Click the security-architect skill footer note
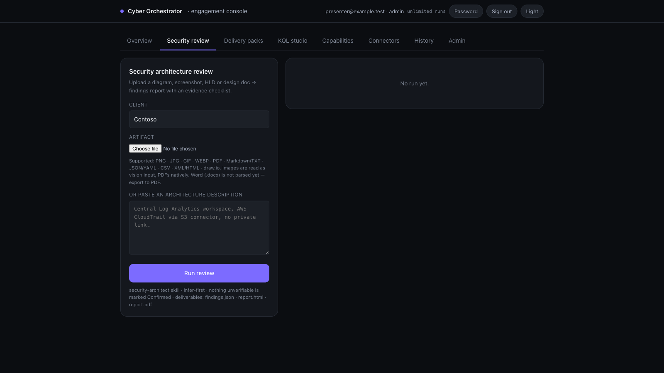The height and width of the screenshot is (373, 664). tap(198, 297)
